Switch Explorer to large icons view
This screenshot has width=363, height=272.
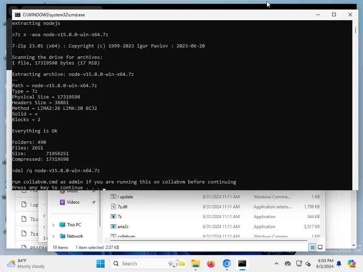320,247
